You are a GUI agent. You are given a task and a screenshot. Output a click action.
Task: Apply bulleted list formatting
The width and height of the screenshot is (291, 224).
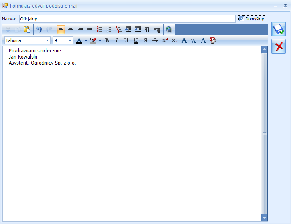(109, 30)
